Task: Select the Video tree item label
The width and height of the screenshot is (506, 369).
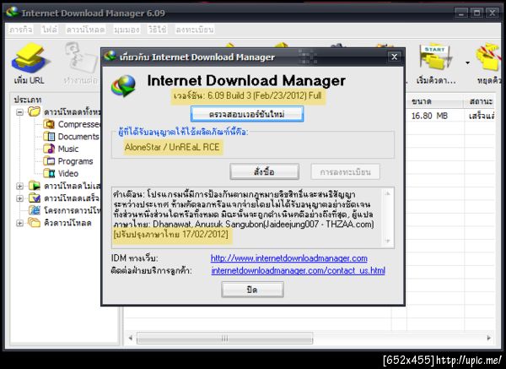Action: (x=68, y=173)
